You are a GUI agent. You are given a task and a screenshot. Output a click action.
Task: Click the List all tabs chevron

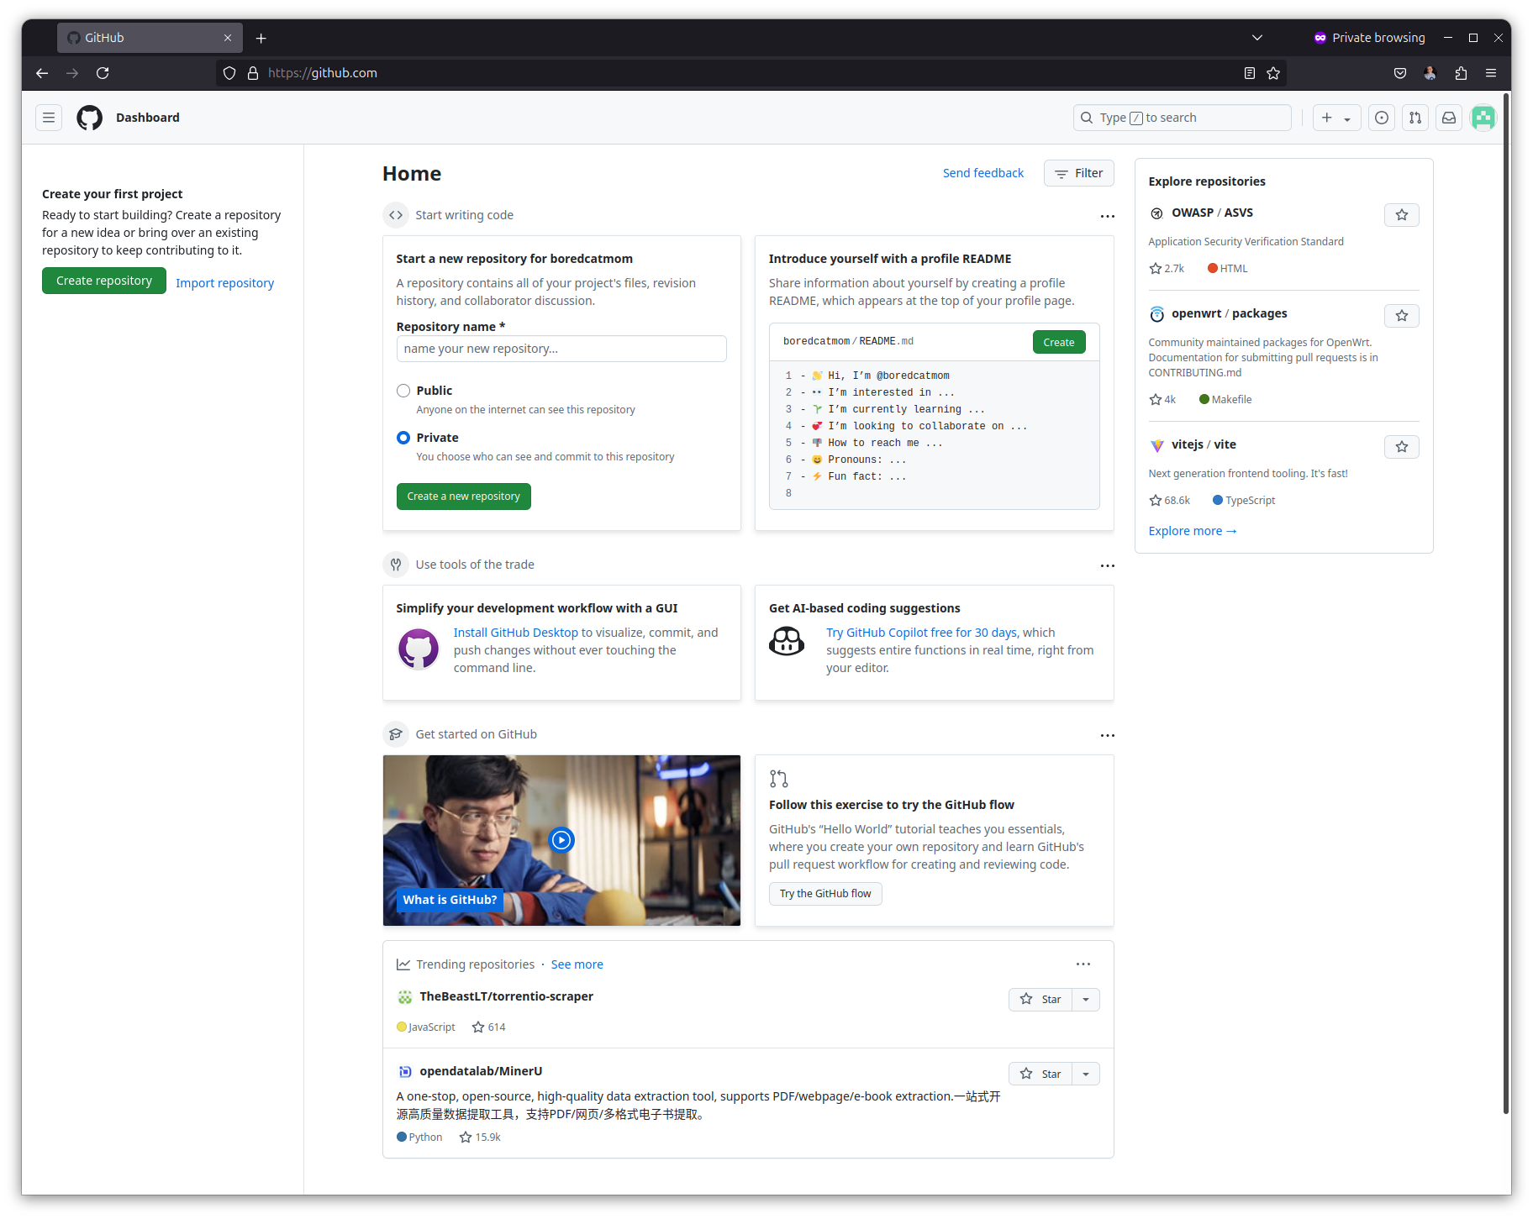(x=1257, y=38)
